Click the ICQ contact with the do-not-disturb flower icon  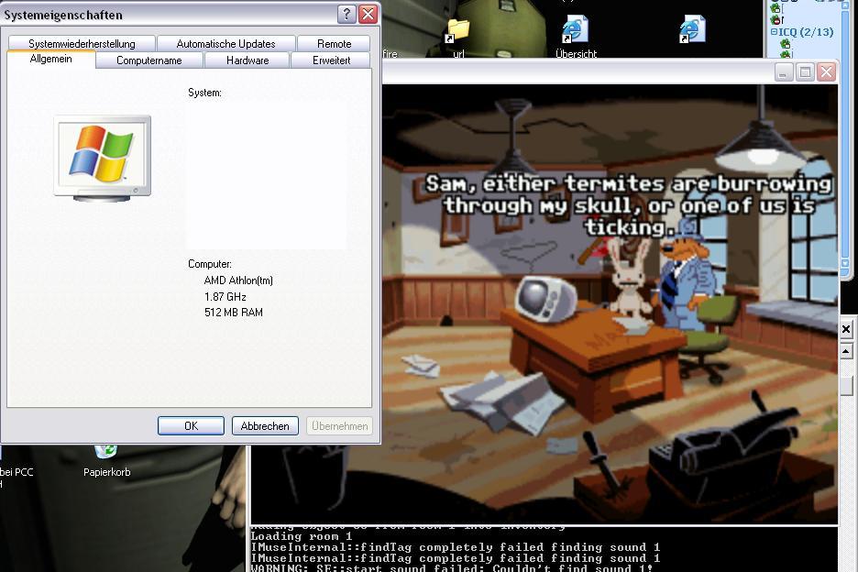click(x=776, y=20)
